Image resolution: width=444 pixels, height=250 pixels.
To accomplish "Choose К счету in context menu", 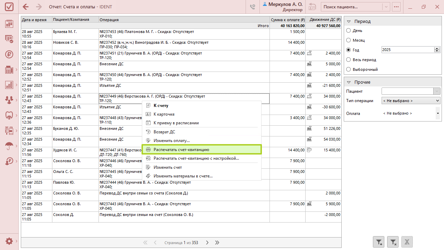I will pos(202,106).
